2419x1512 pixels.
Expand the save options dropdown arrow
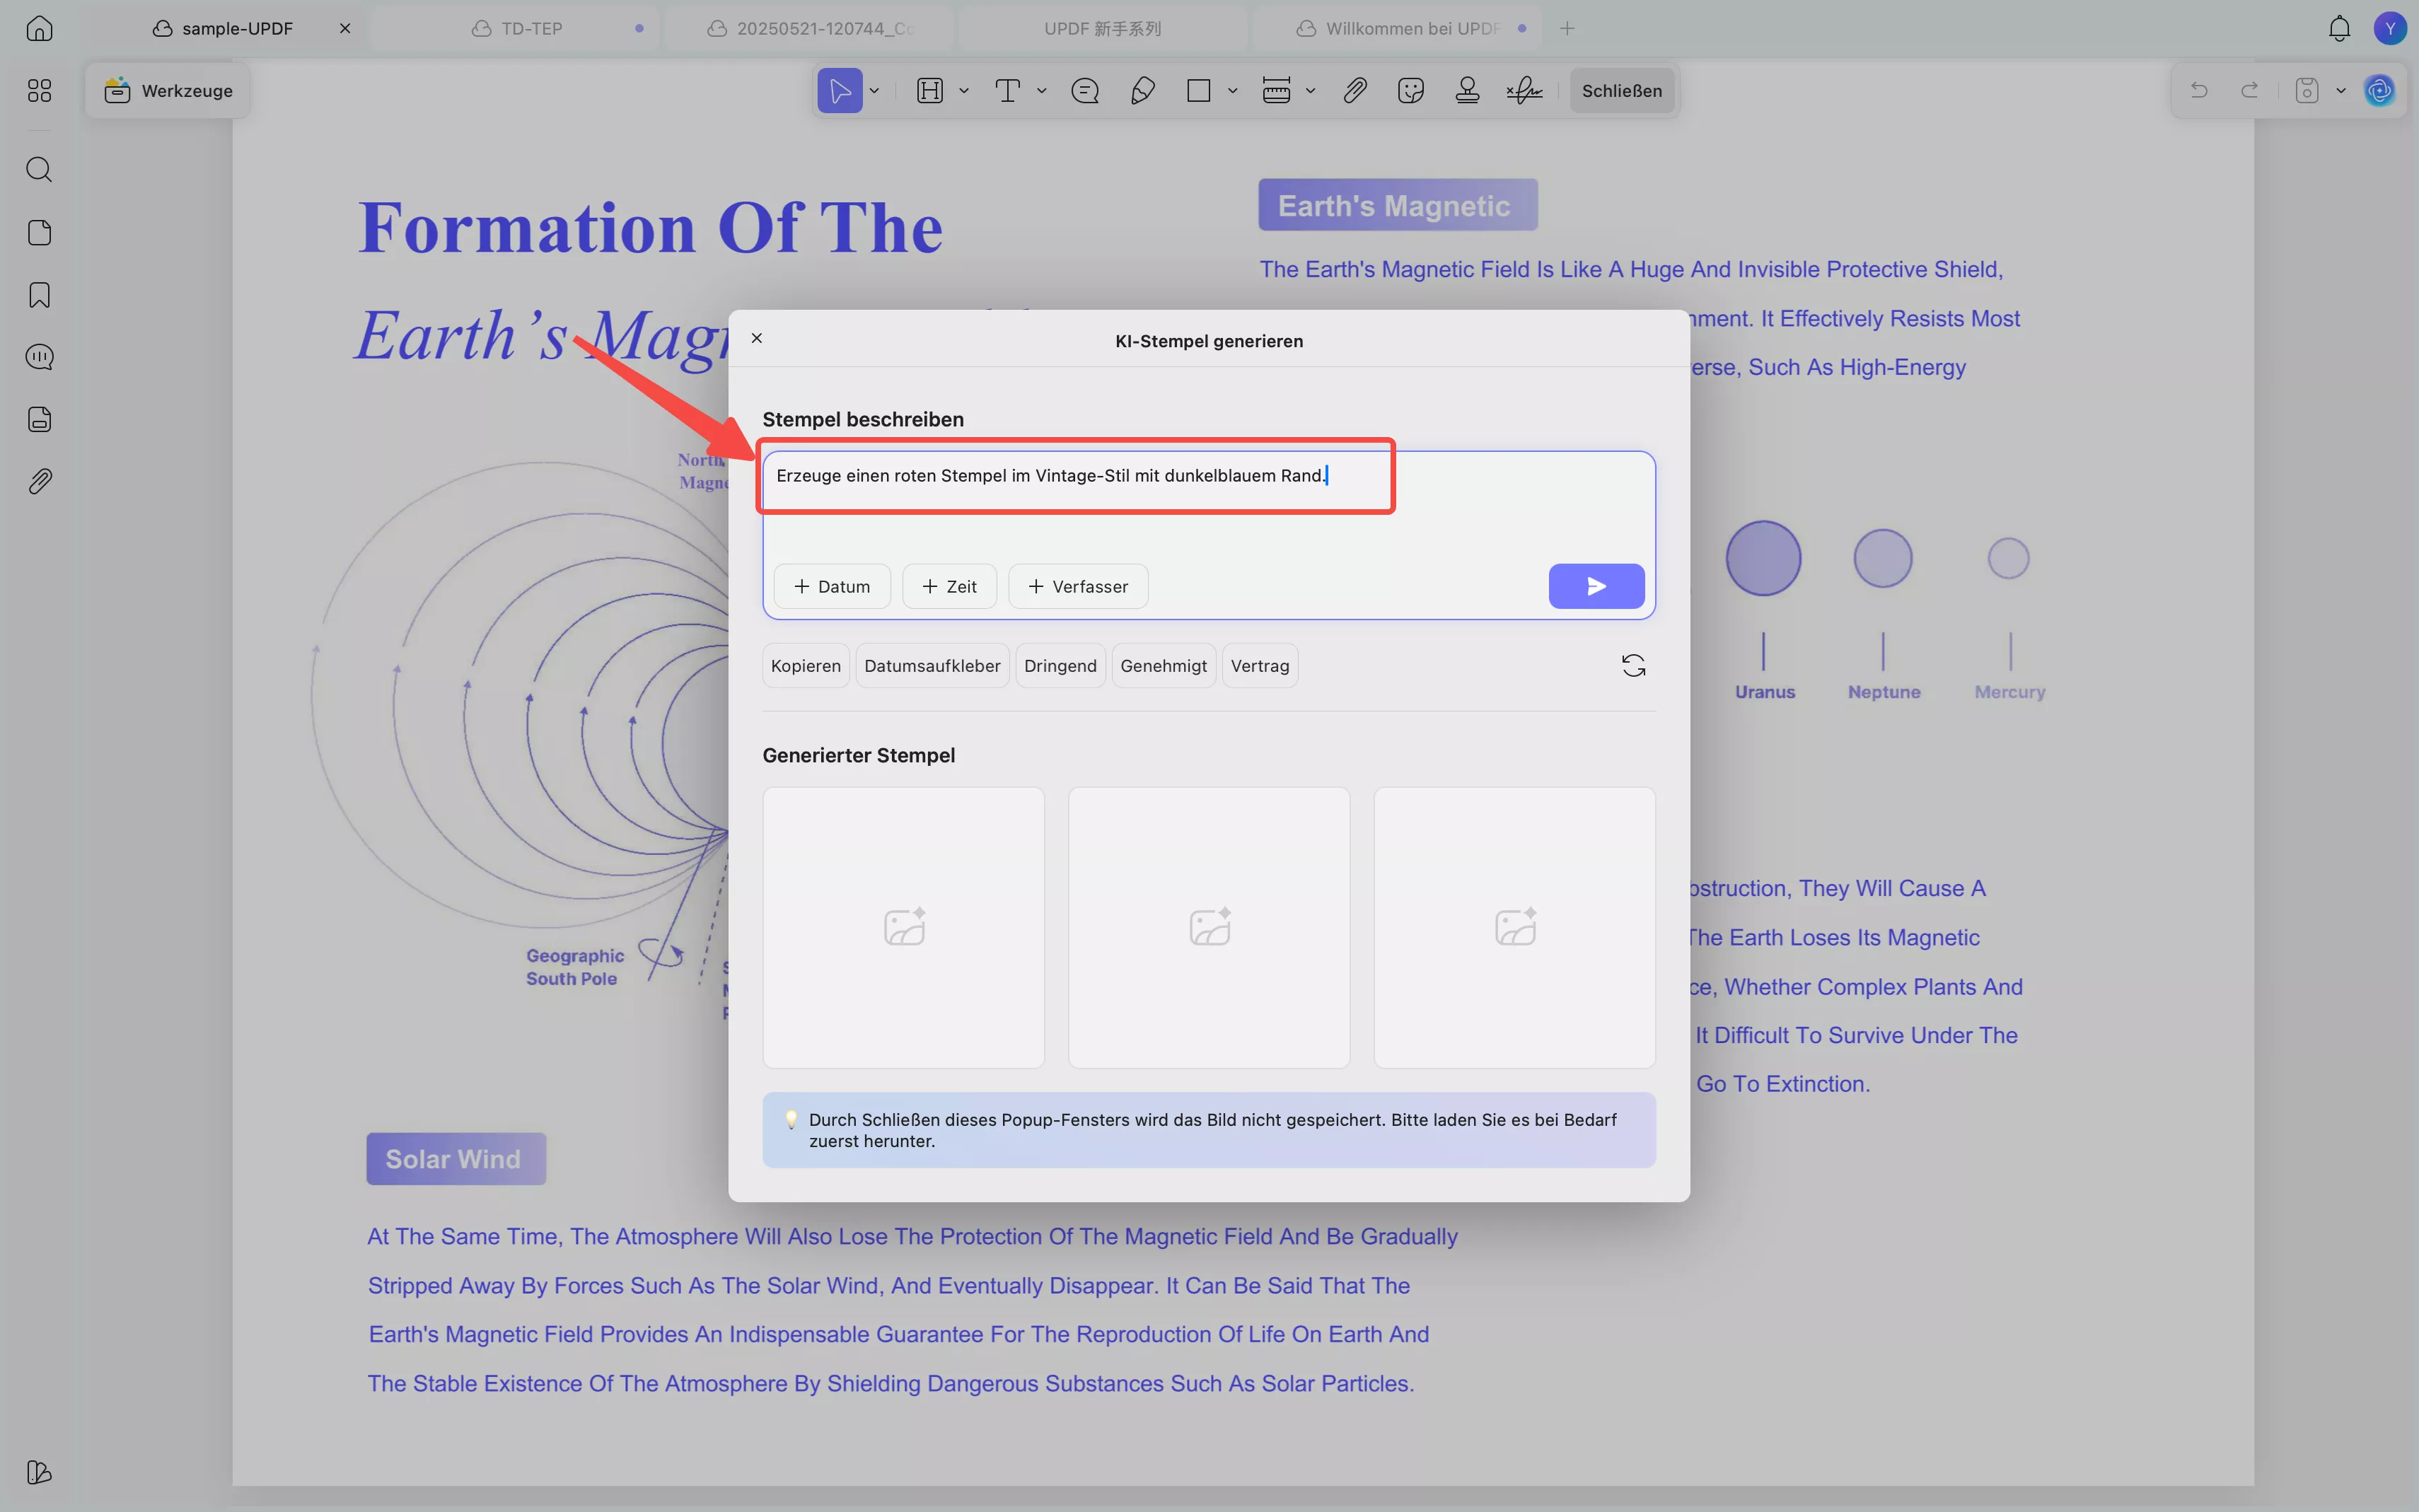[x=2341, y=91]
